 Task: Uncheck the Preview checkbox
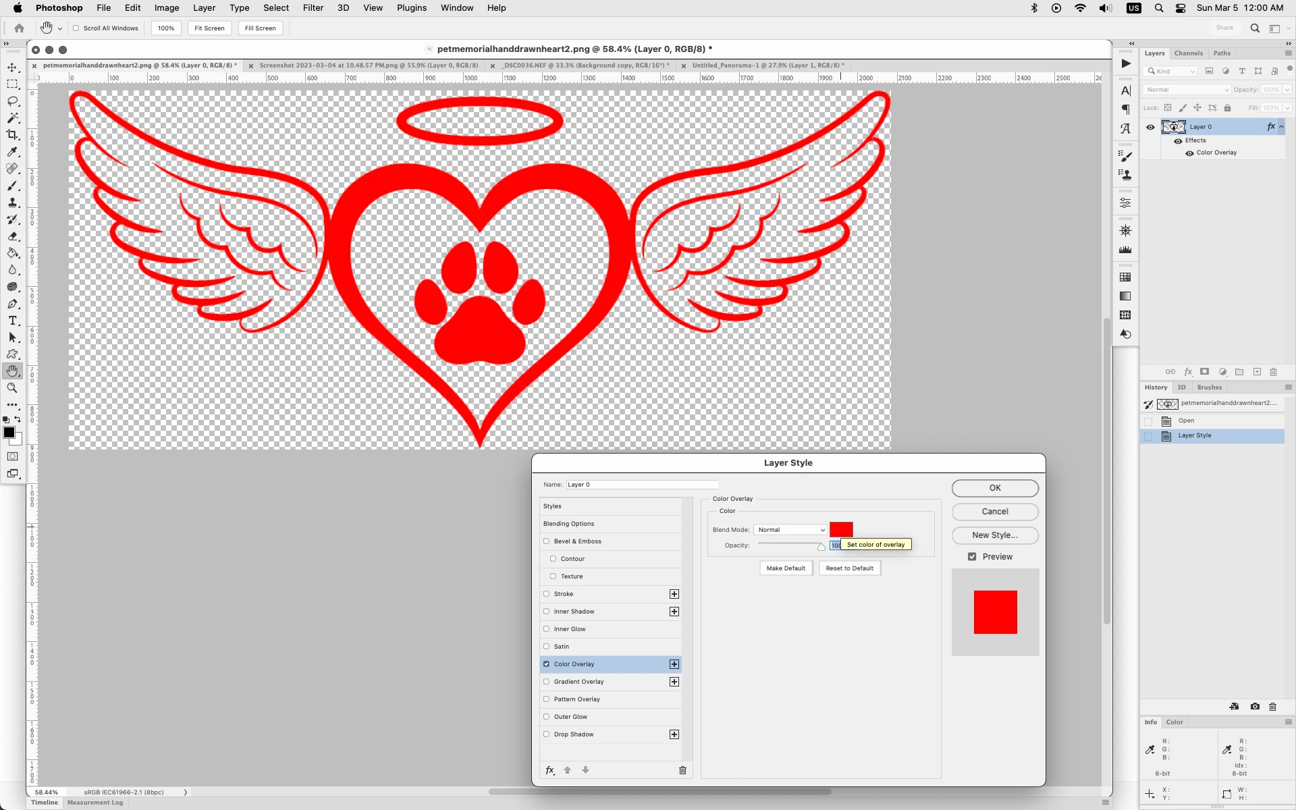pos(972,557)
